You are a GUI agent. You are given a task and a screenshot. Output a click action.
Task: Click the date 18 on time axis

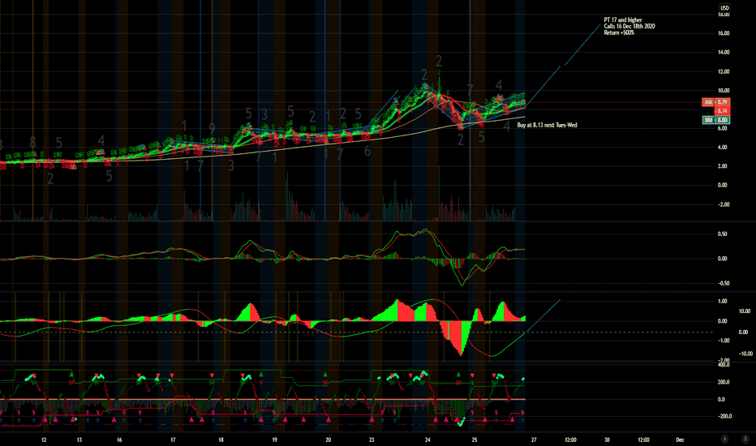[221, 440]
